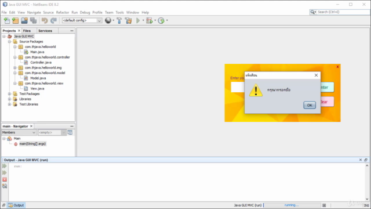The height and width of the screenshot is (209, 371).
Task: Click the Navigator filter icon beside empty combo
Action: click(70, 132)
